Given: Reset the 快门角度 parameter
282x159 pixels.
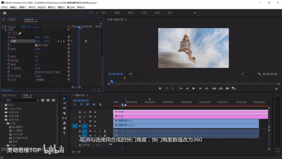Looking at the screenshot, I should tap(69, 76).
